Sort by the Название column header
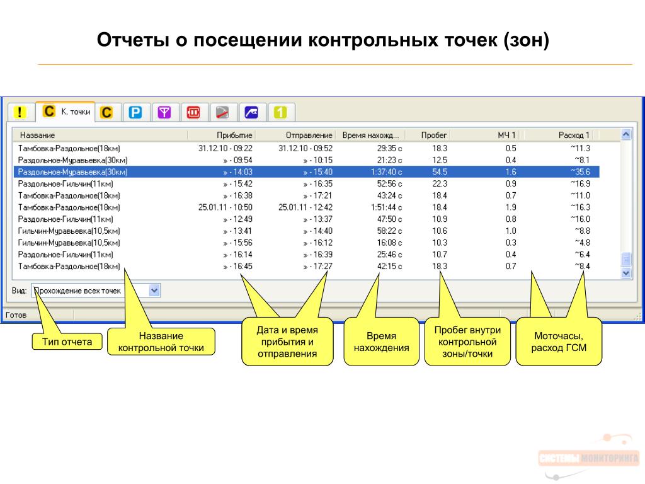645x484 pixels. pos(100,135)
